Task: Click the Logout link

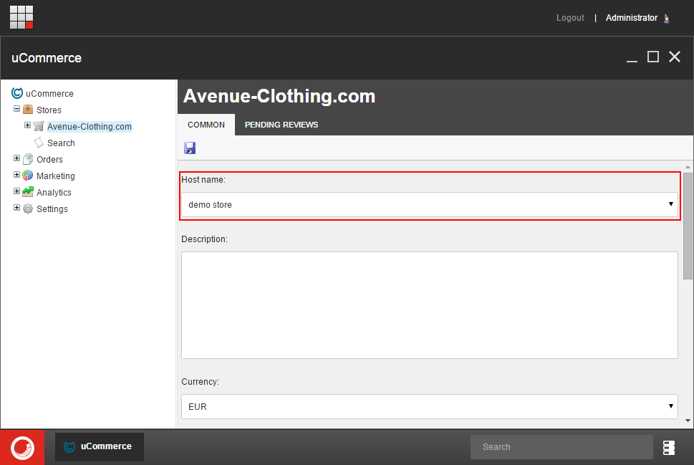Action: point(570,18)
